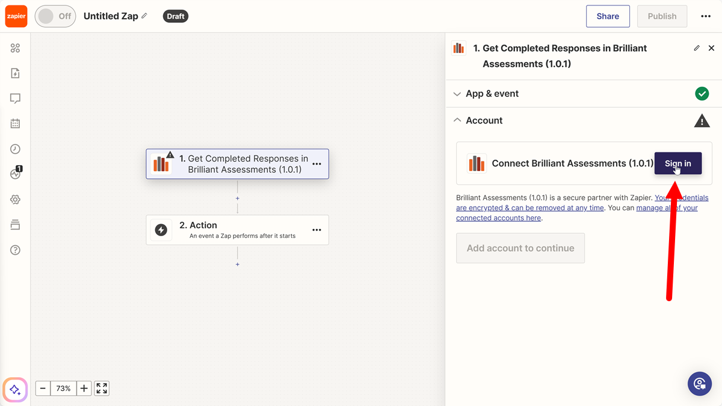This screenshot has height=406, width=722.
Task: Open the options menu on the trigger step
Action: (x=316, y=163)
